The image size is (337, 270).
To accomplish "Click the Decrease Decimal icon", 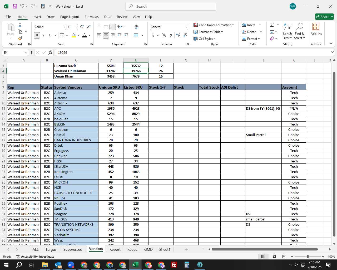I will click(x=185, y=35).
